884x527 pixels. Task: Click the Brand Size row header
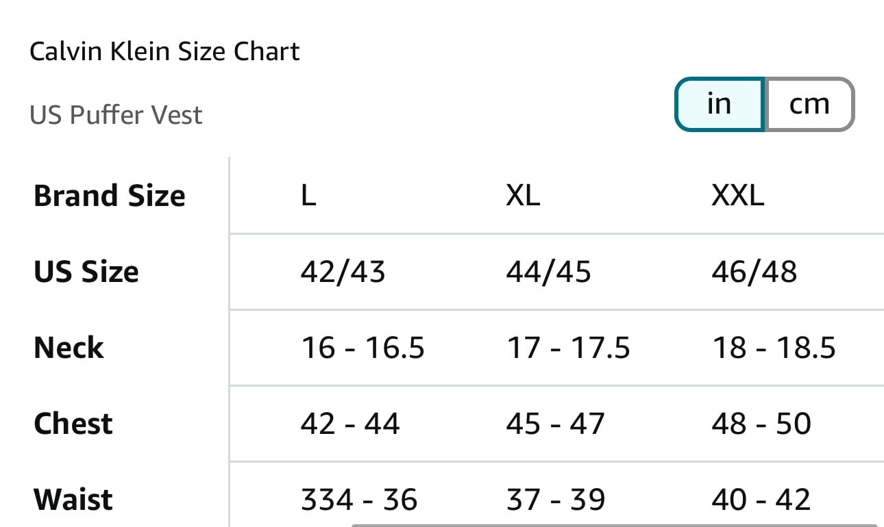coord(110,196)
